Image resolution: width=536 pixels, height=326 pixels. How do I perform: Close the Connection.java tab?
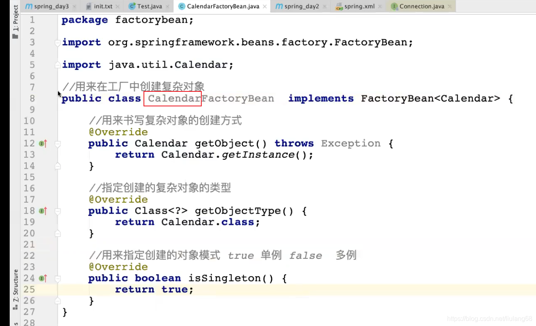pos(450,7)
